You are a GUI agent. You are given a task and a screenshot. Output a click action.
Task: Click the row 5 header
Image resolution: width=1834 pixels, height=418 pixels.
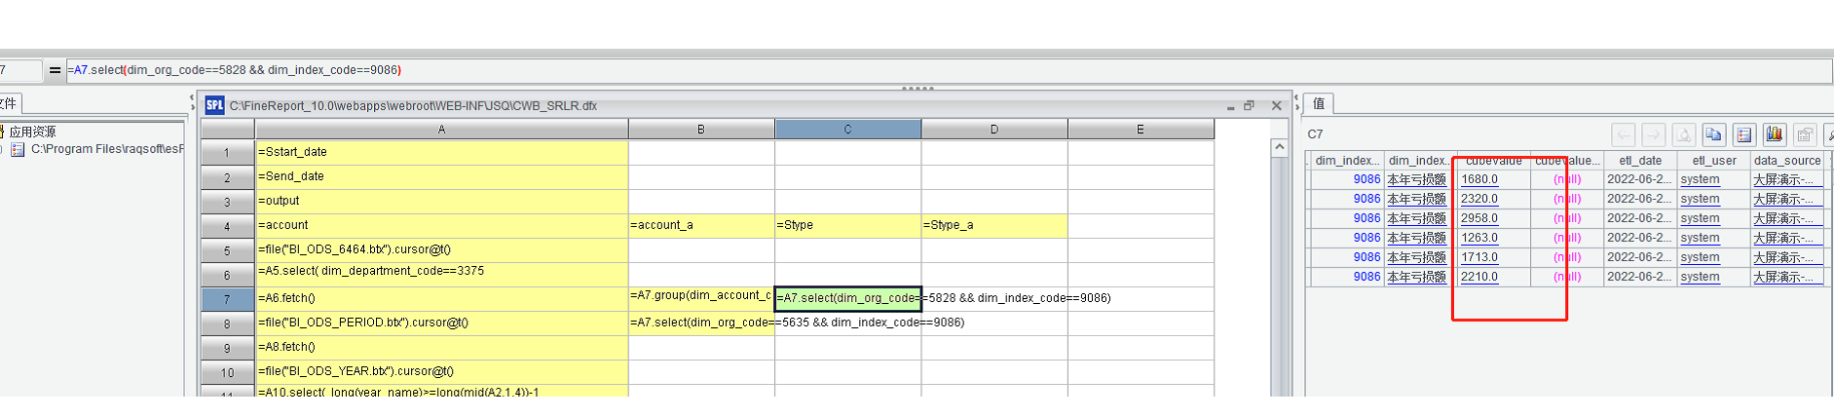(227, 250)
